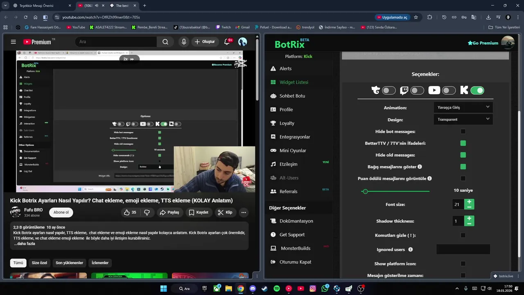Screen dimensions: 524x295
Task: Dislike the video with thumbs down
Action: click(x=147, y=212)
